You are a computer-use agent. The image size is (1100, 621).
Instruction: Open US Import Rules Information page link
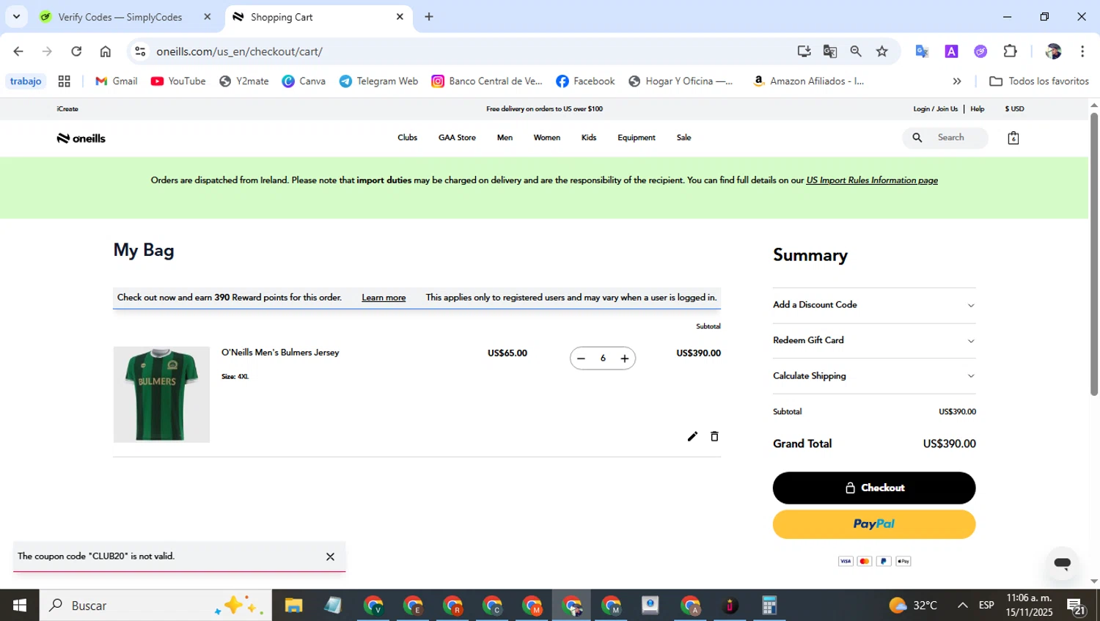point(872,180)
